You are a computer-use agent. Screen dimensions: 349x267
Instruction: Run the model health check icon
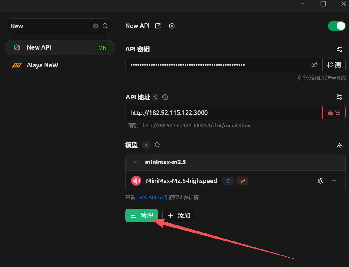[339, 145]
